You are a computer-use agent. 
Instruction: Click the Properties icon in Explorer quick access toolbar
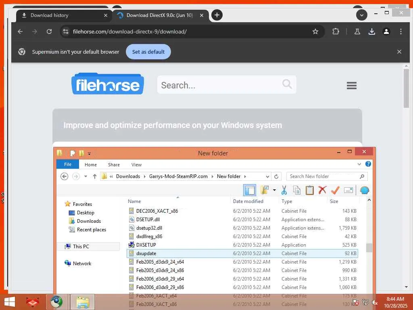pyautogui.click(x=73, y=153)
